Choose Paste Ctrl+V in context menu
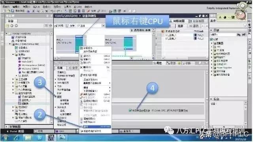 pyautogui.click(x=95, y=62)
